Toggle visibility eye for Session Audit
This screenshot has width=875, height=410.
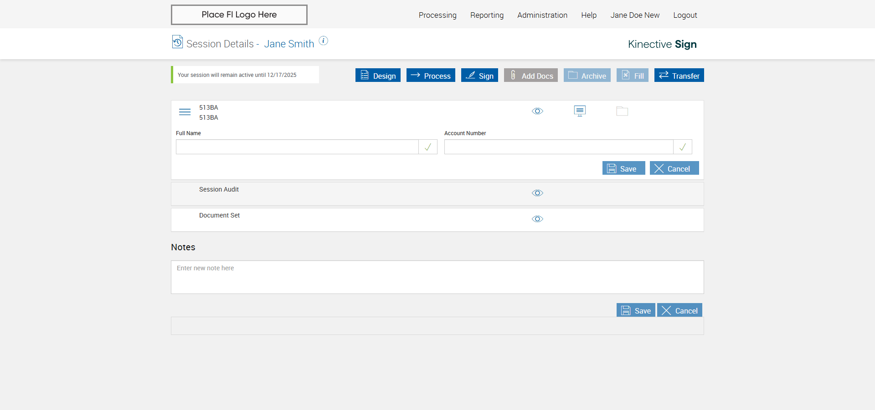click(x=537, y=193)
